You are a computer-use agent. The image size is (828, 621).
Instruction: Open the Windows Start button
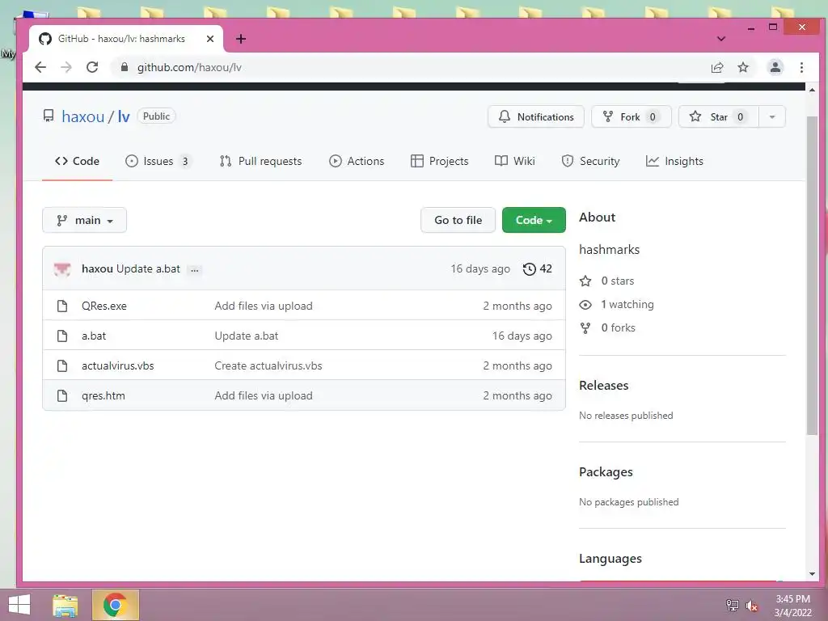pos(19,605)
